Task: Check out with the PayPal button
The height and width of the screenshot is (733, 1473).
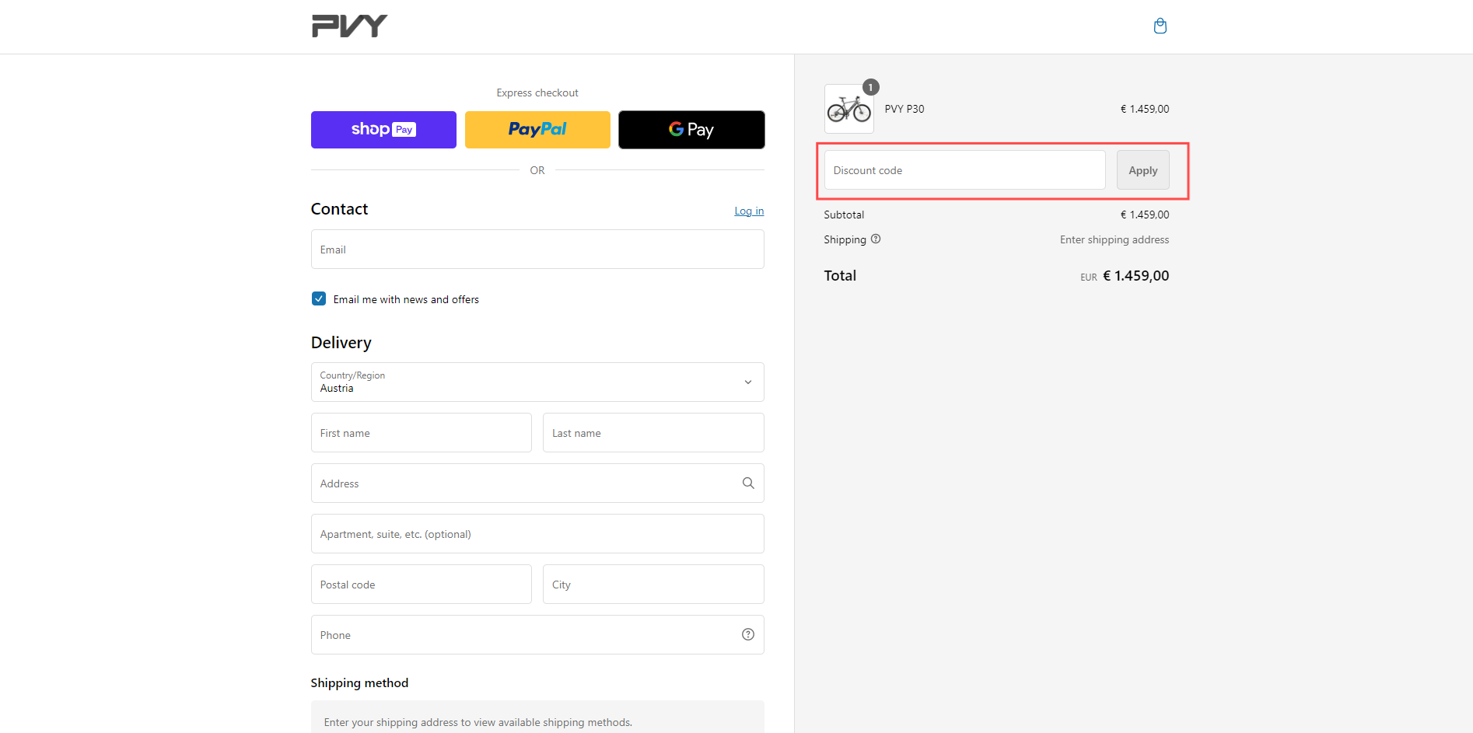Action: (x=537, y=130)
